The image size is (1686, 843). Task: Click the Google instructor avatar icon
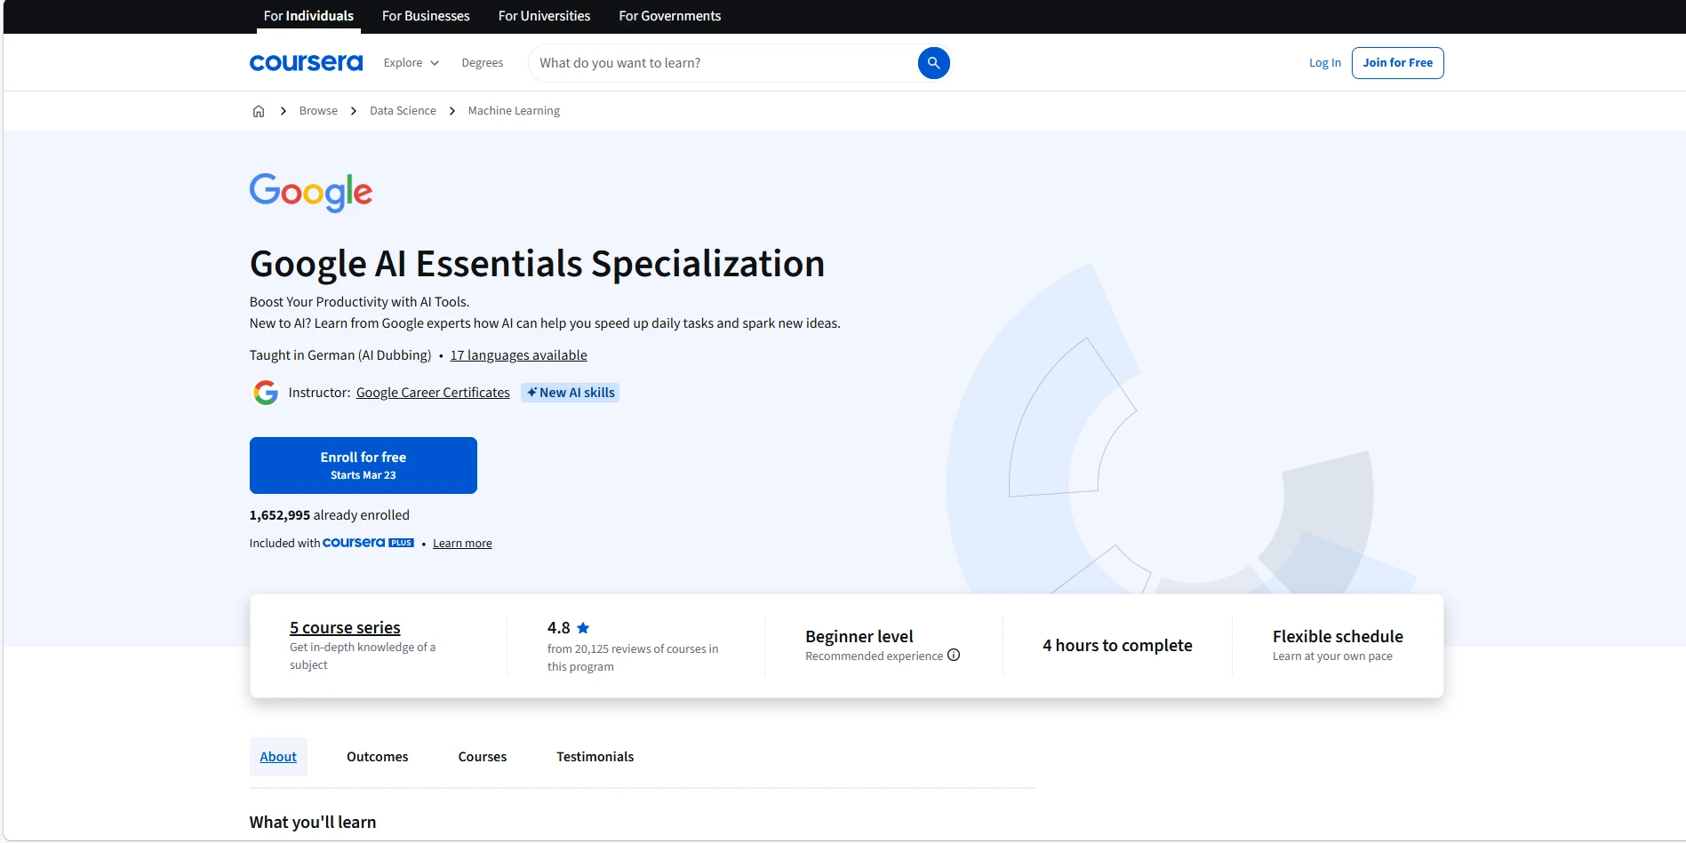click(x=265, y=392)
